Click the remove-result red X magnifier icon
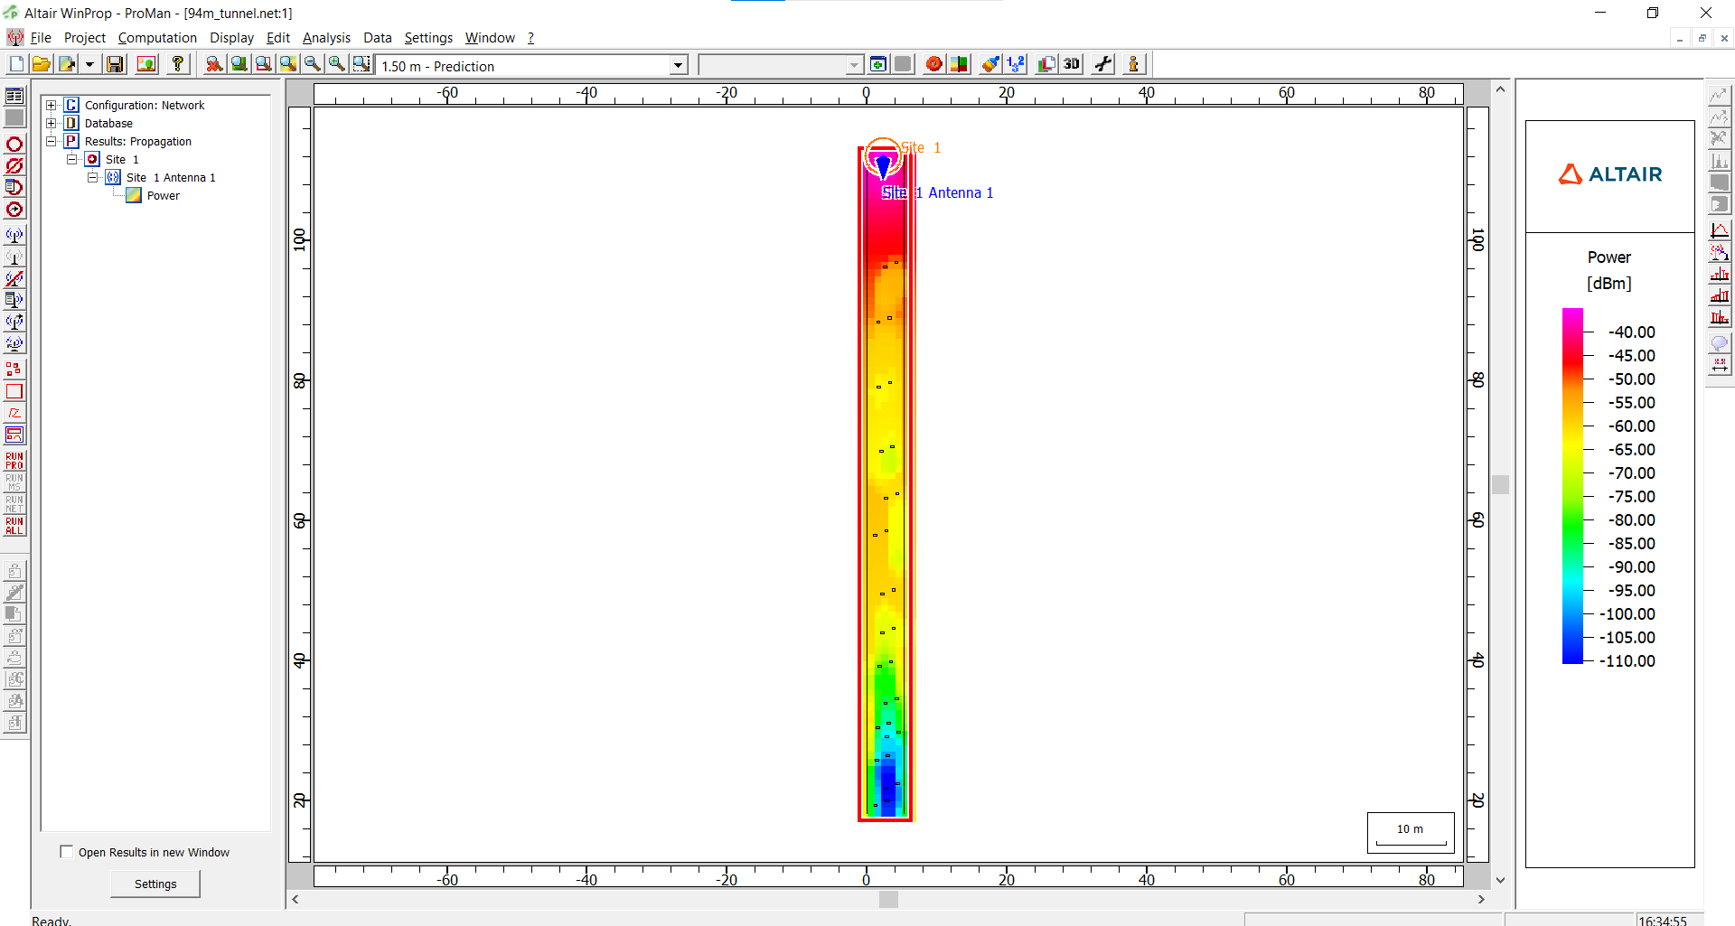The image size is (1735, 926). coord(214,64)
